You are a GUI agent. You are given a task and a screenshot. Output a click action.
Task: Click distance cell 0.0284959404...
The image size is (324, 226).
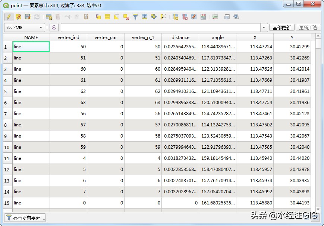tap(180, 69)
